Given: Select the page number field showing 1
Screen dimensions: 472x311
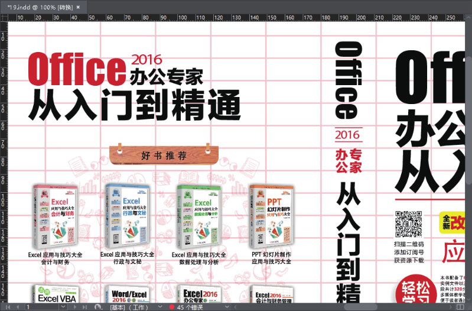Looking at the screenshot, I should point(43,307).
